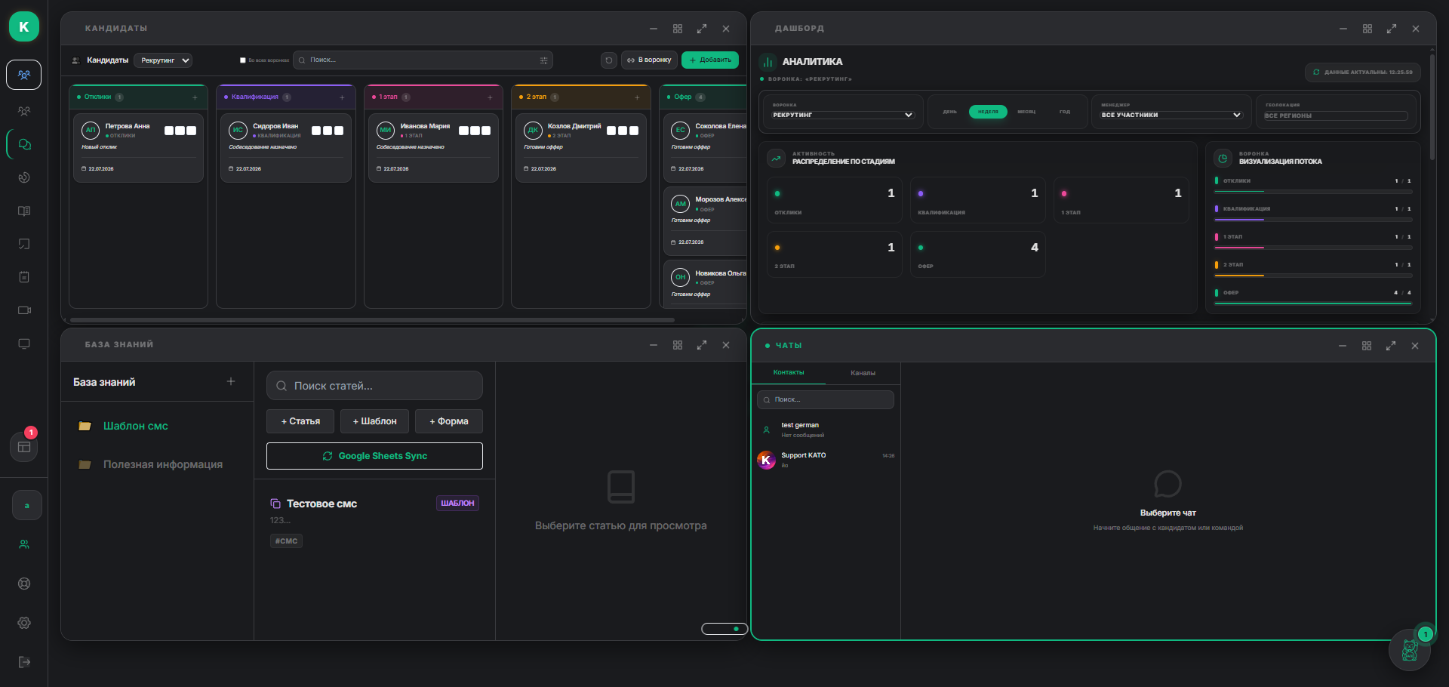Open the layout panel icon with red badge

24,446
